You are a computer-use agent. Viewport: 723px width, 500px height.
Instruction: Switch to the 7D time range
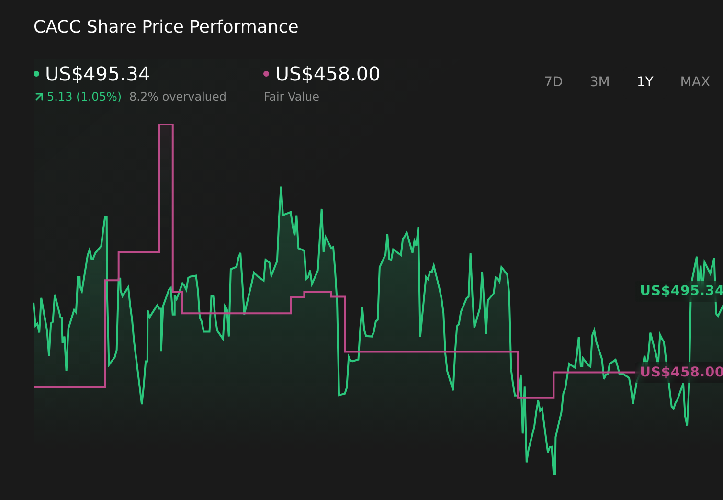[x=554, y=81]
